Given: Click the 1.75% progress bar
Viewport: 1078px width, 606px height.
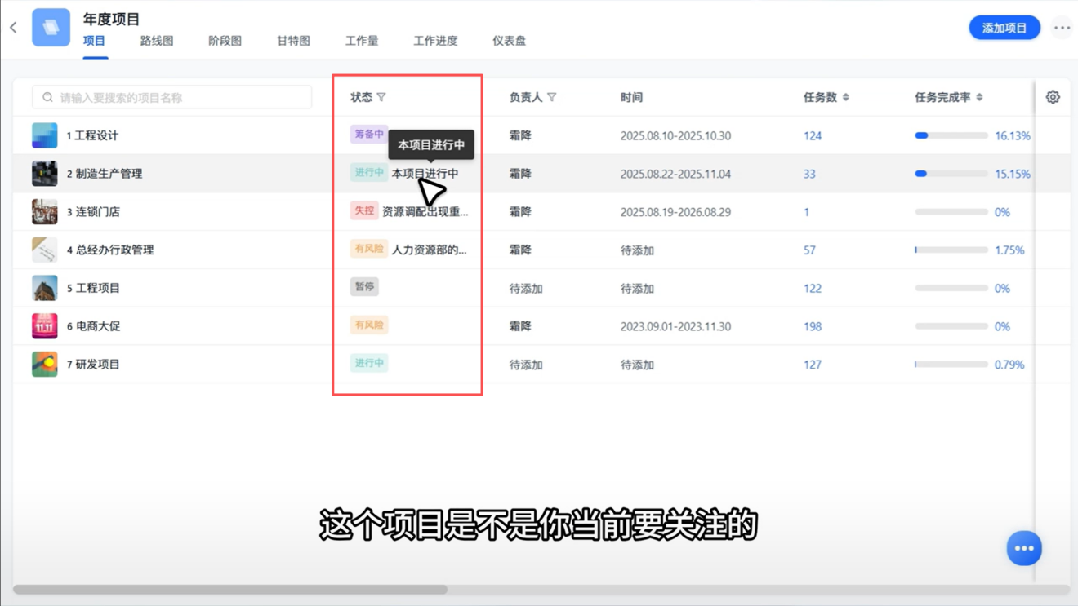Looking at the screenshot, I should 951,250.
